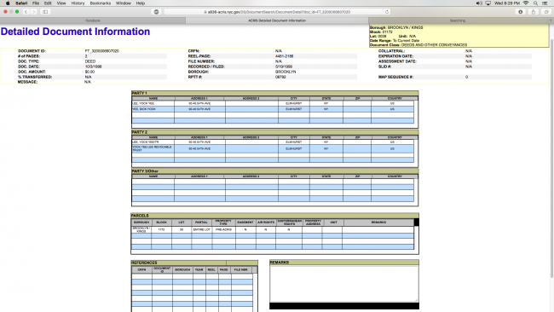This screenshot has height=312, width=554.
Task: Switch to the Searching tab
Action: [457, 20]
